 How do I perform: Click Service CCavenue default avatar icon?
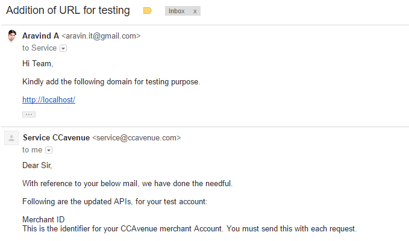(11, 138)
